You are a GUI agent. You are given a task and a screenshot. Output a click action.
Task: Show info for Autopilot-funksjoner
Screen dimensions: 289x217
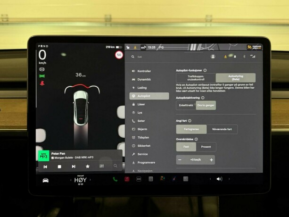205,70
